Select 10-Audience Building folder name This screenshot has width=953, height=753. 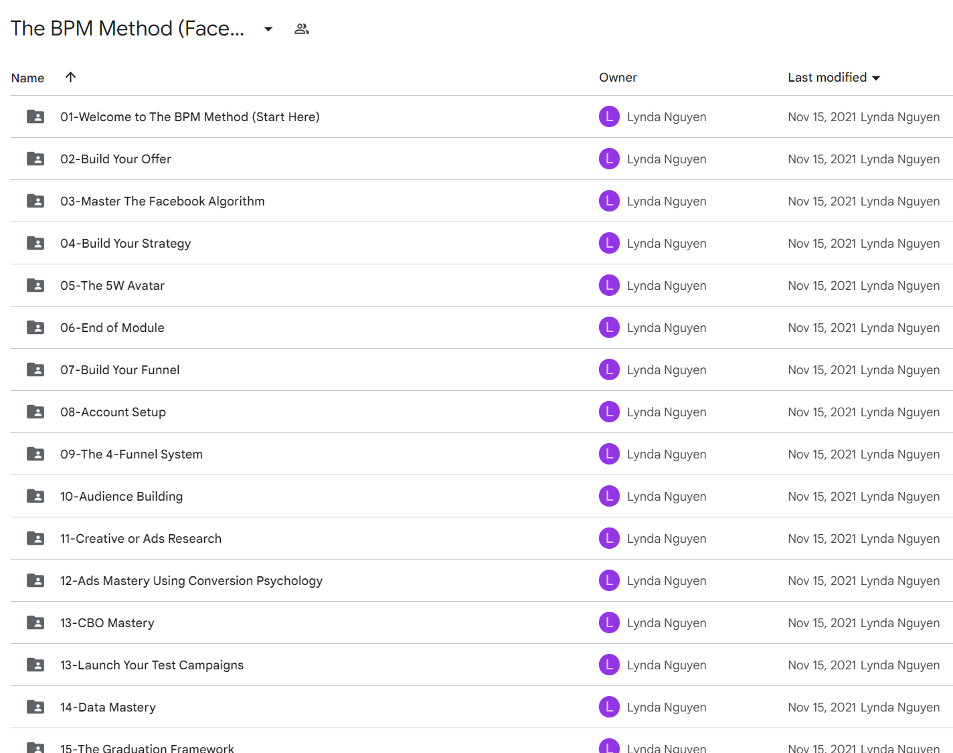(x=122, y=496)
